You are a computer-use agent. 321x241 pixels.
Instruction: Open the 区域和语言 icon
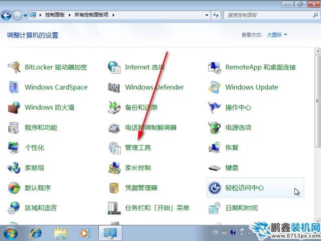14,208
